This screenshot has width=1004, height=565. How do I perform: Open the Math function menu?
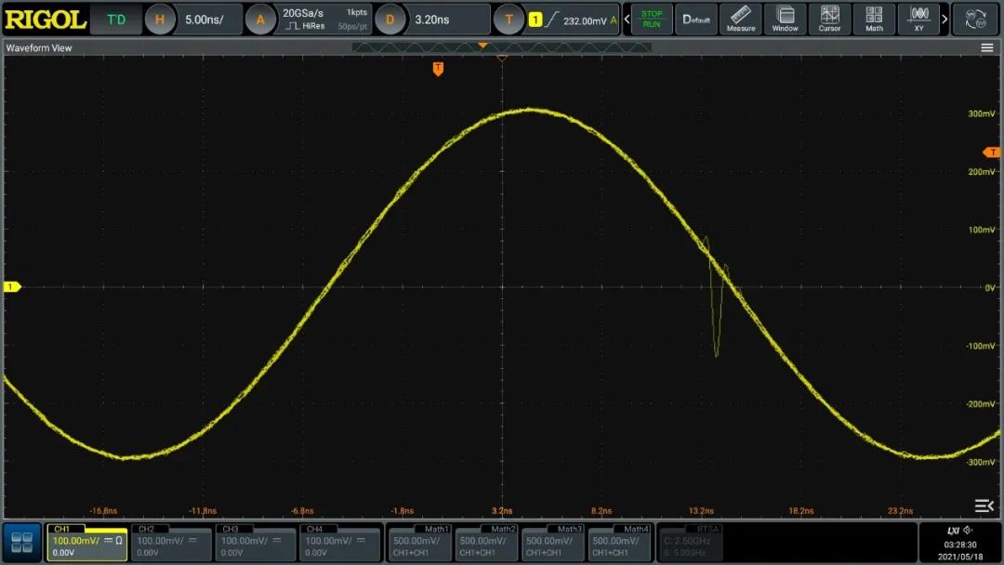pyautogui.click(x=874, y=20)
